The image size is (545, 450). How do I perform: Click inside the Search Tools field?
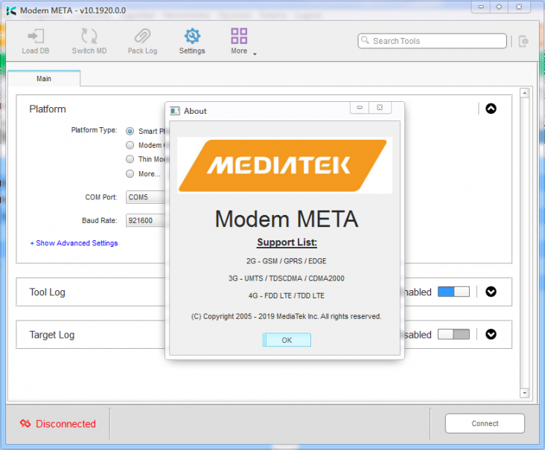pyautogui.click(x=432, y=41)
